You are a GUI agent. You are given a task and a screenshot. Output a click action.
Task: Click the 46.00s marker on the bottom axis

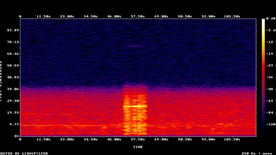pyautogui.click(x=114, y=139)
